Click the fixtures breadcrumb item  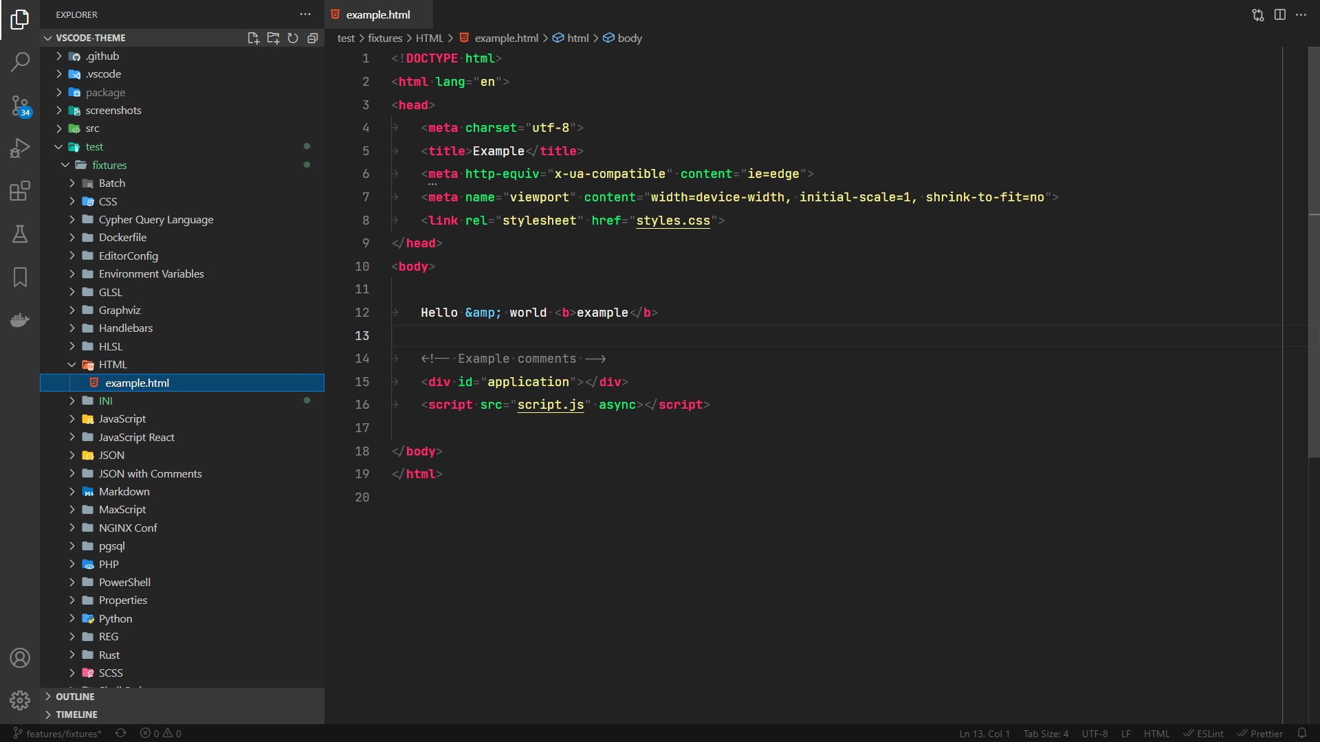[x=384, y=38]
